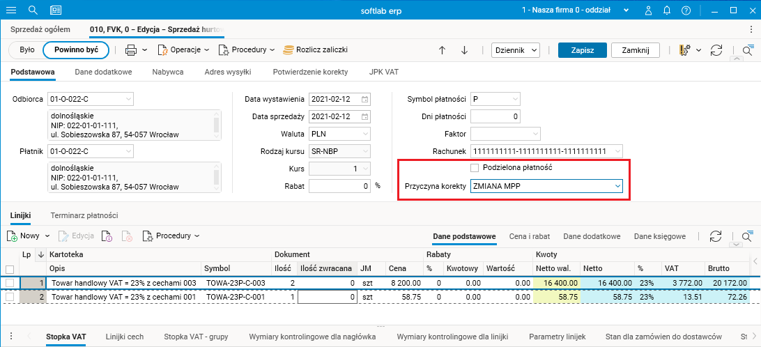Open the Operacje menu
Image resolution: width=761 pixels, height=347 pixels.
pos(183,50)
